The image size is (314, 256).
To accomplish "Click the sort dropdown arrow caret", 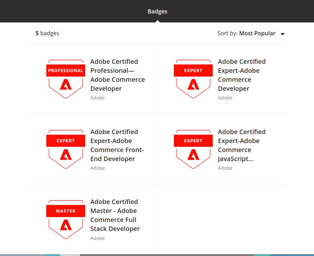I will click(283, 34).
